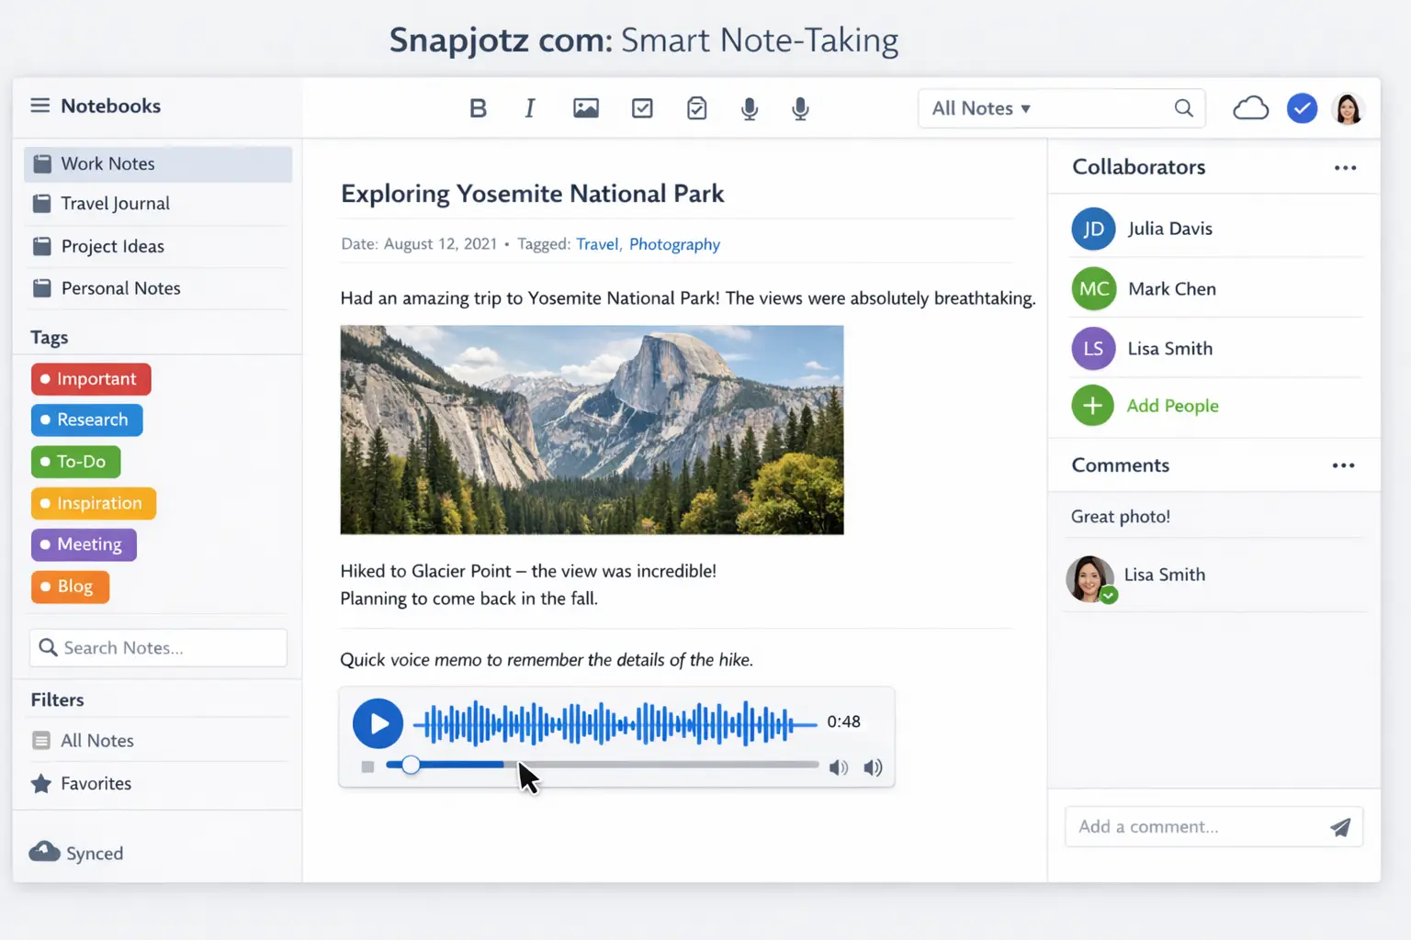The height and width of the screenshot is (940, 1411).
Task: Open the cloud sync status icon
Action: click(1250, 107)
